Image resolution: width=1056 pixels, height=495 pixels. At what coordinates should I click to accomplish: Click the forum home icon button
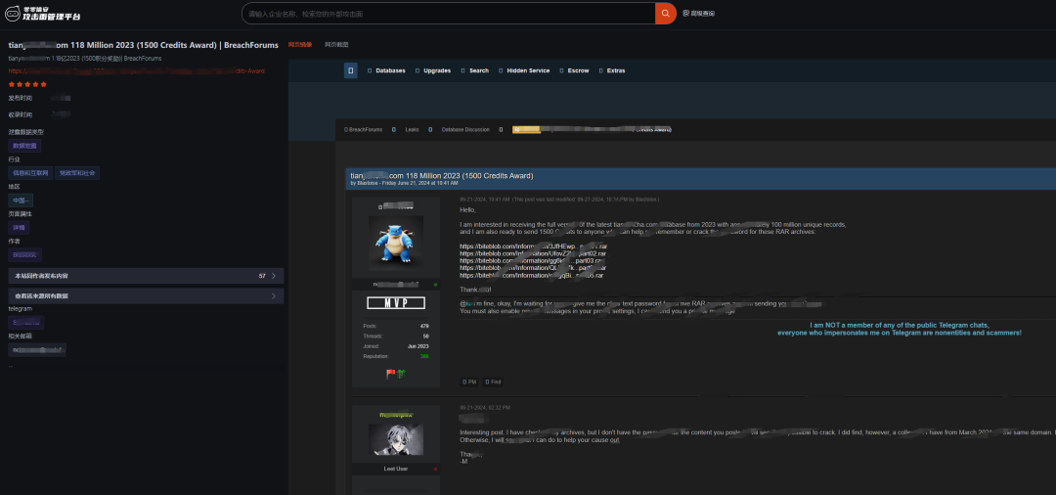351,70
